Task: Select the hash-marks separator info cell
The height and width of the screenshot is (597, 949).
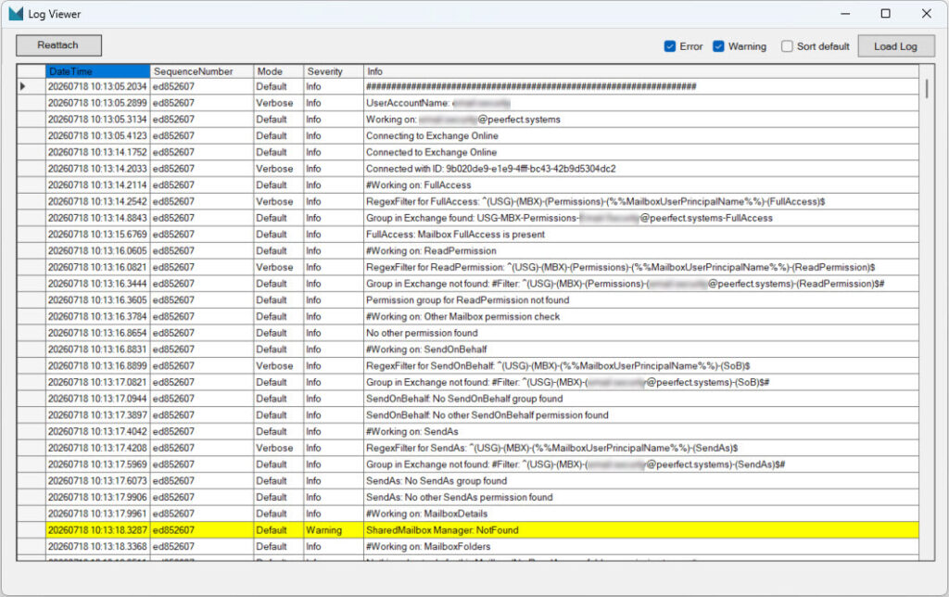Action: 641,86
